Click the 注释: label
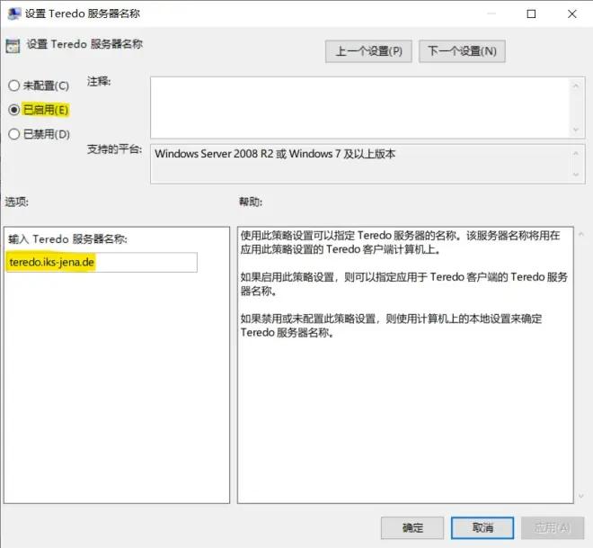 (99, 81)
